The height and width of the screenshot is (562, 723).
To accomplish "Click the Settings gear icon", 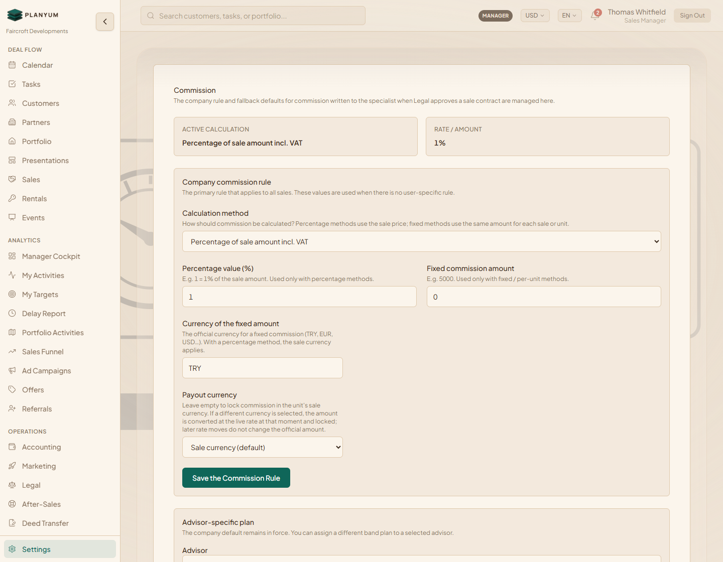I will click(12, 549).
